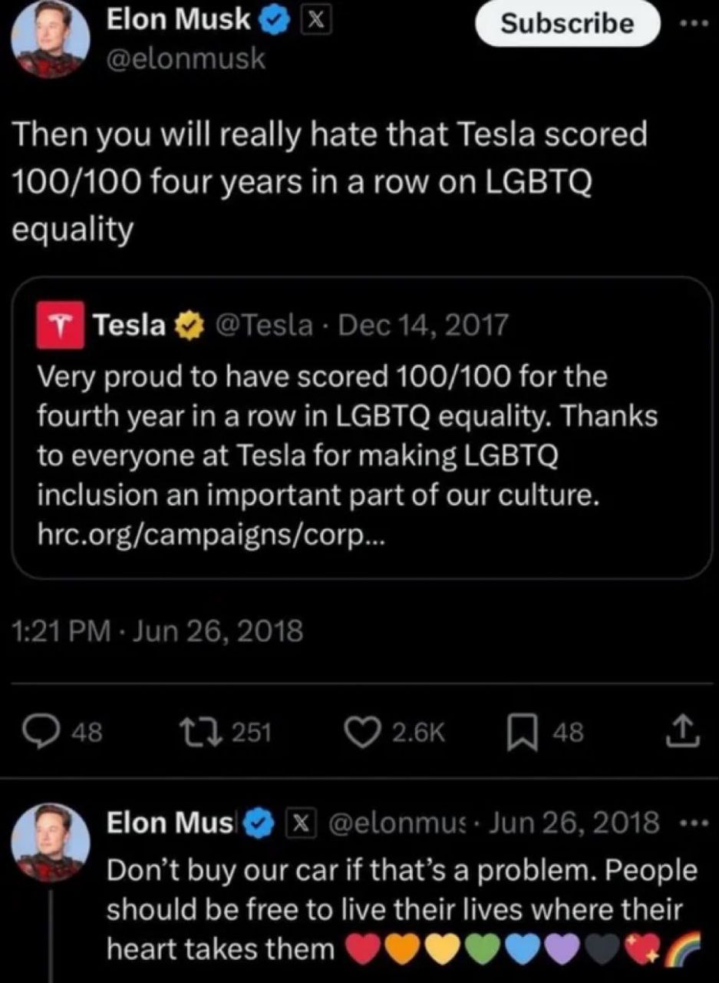Click the X affiliation badge on the reply
This screenshot has height=983, width=719.
coord(300,822)
